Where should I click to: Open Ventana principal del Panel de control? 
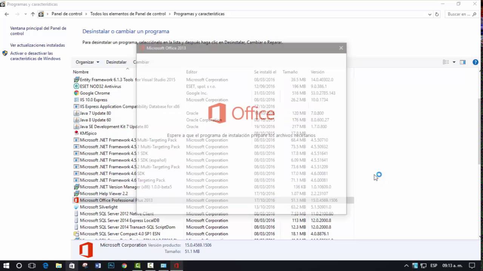coord(38,31)
